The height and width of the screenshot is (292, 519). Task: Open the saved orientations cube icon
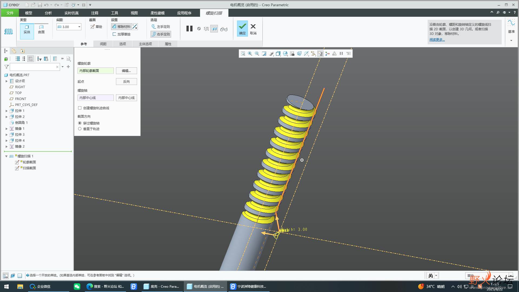(x=278, y=54)
